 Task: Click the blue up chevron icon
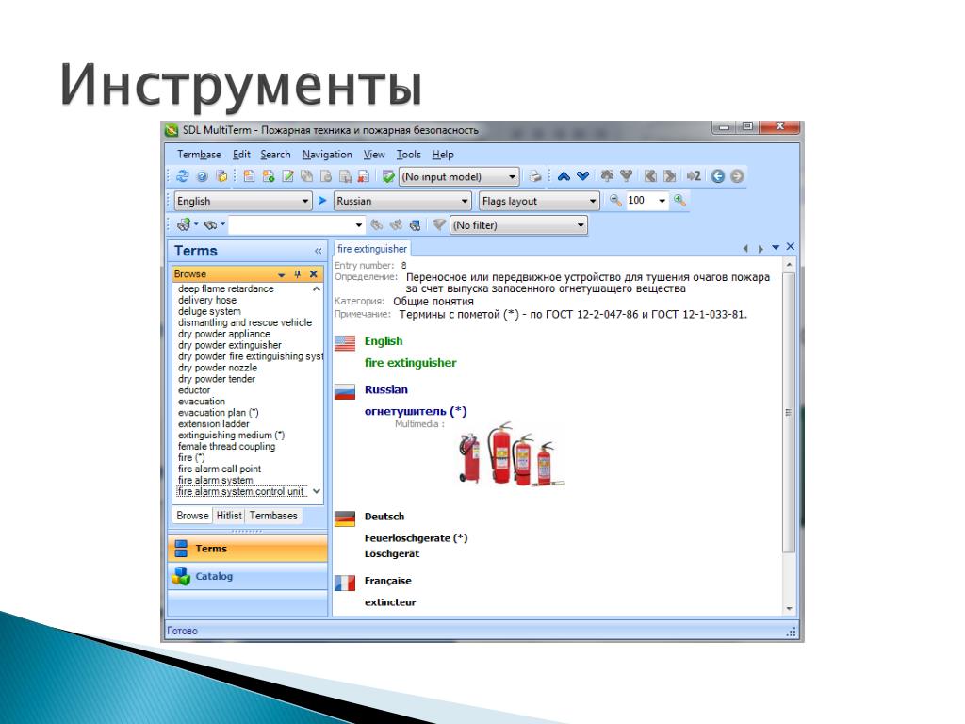coord(564,176)
